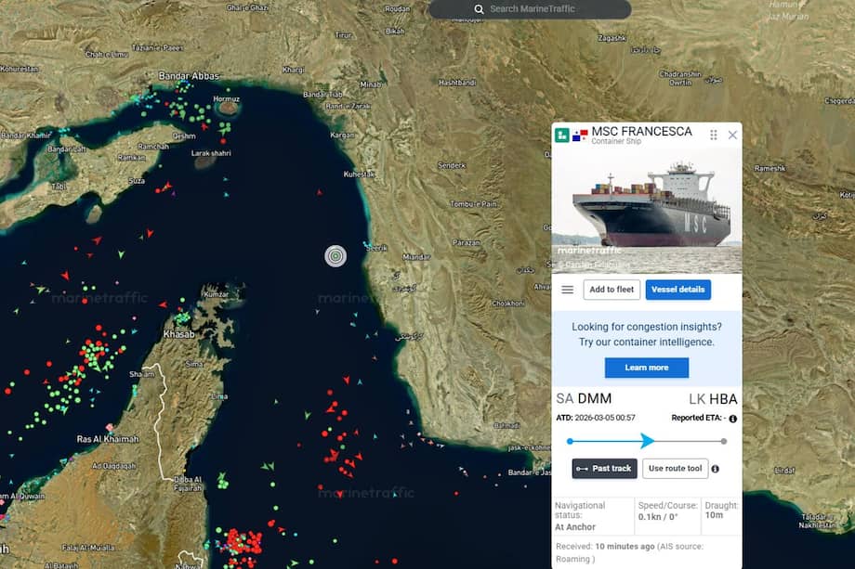Select the targeted vessel marker on the map

click(335, 255)
